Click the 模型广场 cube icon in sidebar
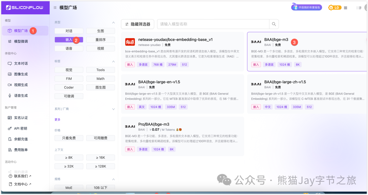 [x=10, y=31]
